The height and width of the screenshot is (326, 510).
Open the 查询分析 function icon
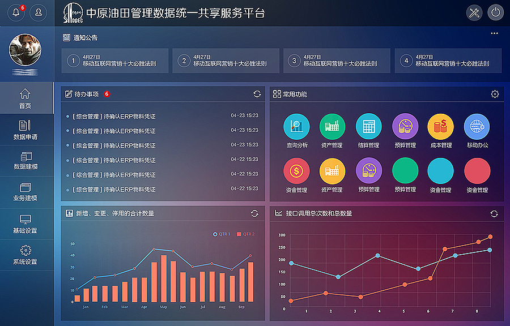click(296, 126)
